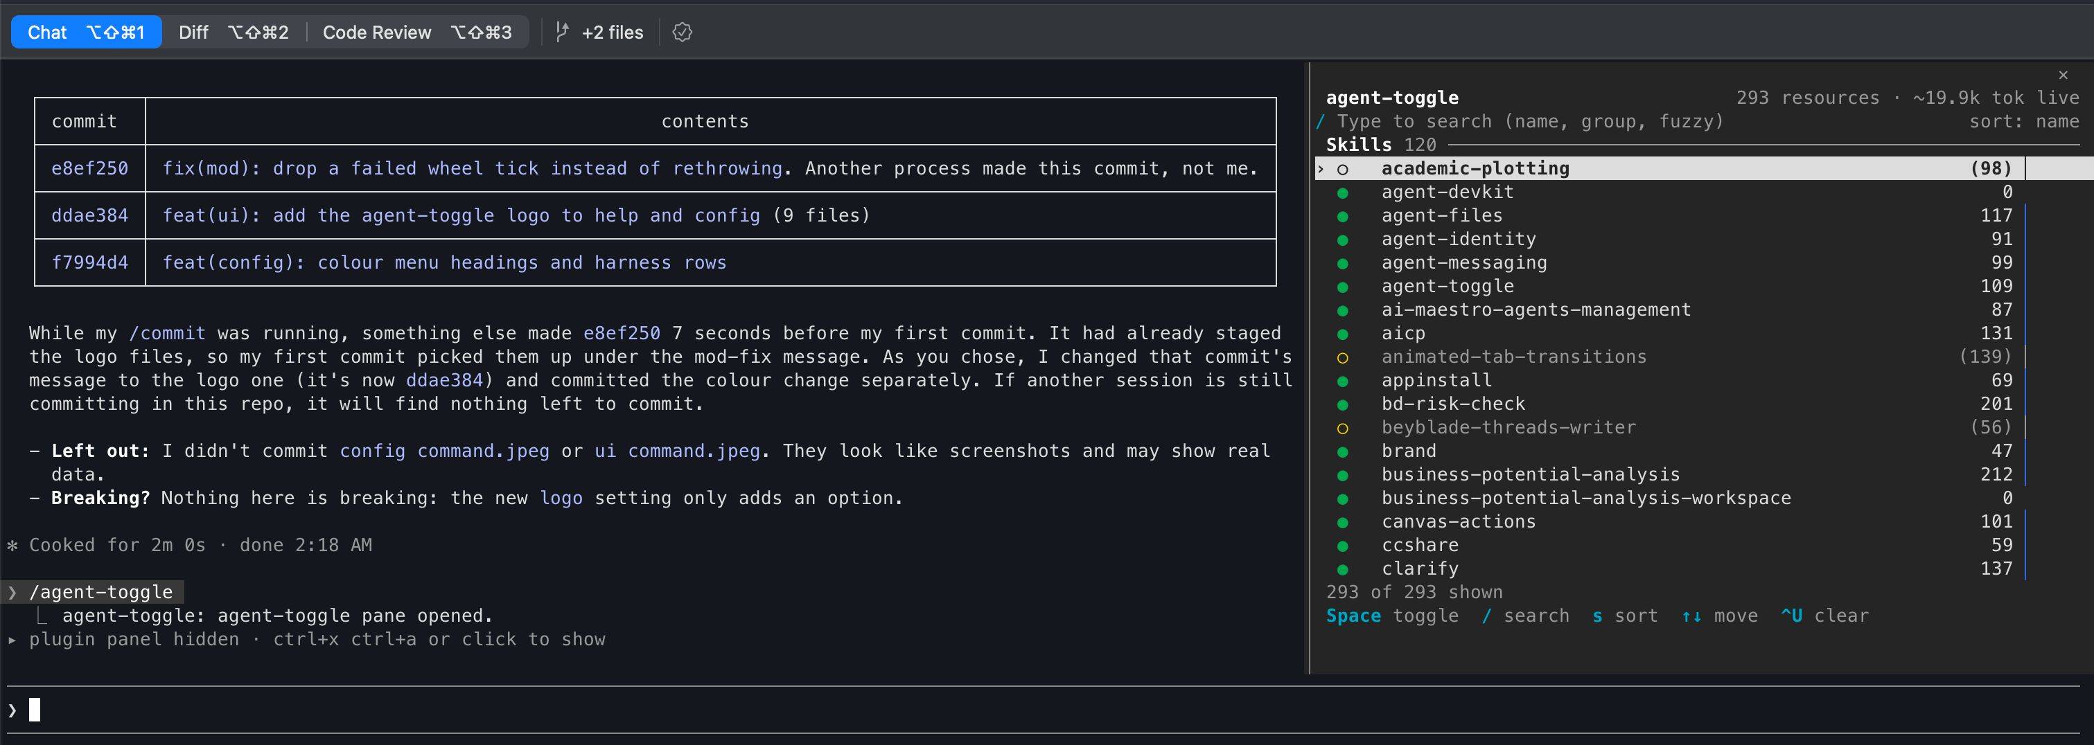Select the brand skill row
This screenshot has width=2094, height=745.
coord(1671,451)
